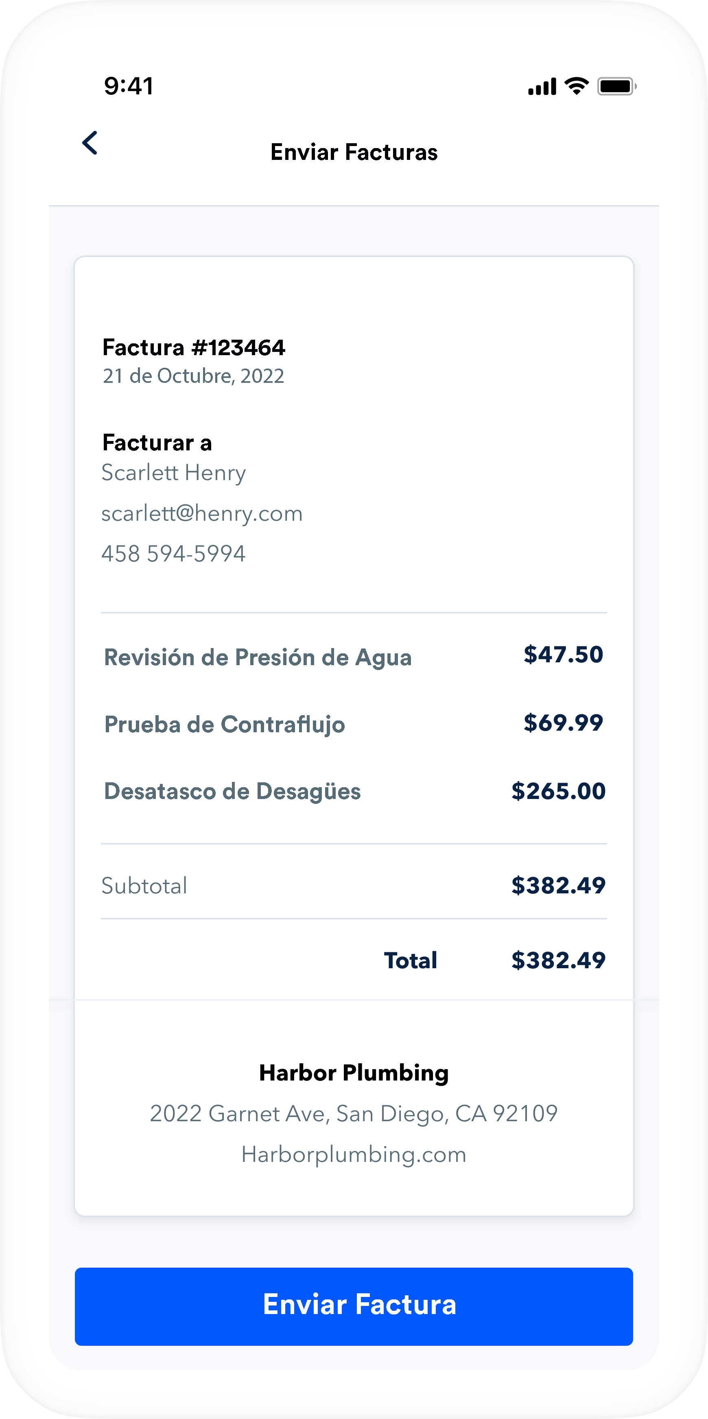Tap the Harbor Plumbing company name

click(x=354, y=1072)
